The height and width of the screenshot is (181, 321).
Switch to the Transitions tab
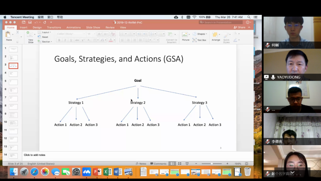pyautogui.click(x=54, y=27)
